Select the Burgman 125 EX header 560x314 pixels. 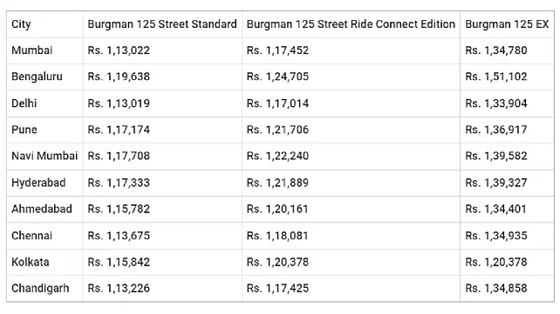507,24
